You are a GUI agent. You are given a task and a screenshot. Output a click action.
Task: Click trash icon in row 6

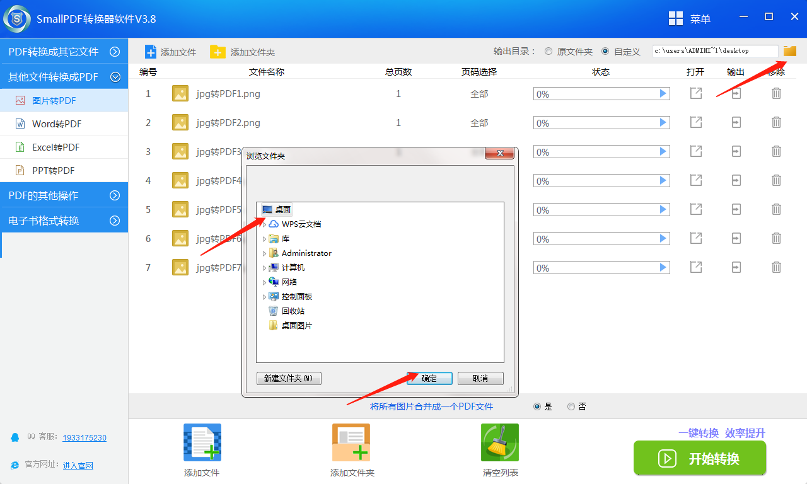tap(777, 238)
